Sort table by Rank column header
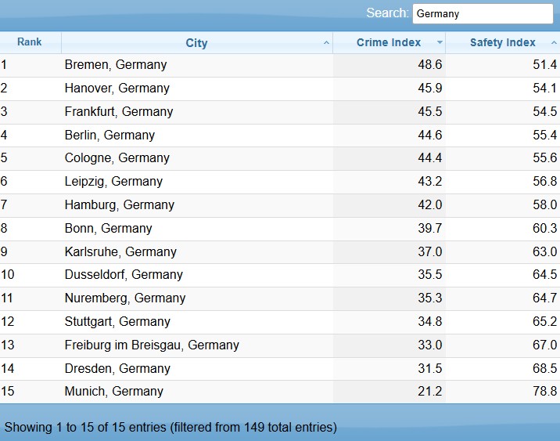The width and height of the screenshot is (560, 441). (29, 42)
